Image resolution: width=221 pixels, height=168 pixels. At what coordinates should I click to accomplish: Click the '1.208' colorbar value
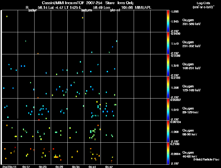tap(175, 88)
